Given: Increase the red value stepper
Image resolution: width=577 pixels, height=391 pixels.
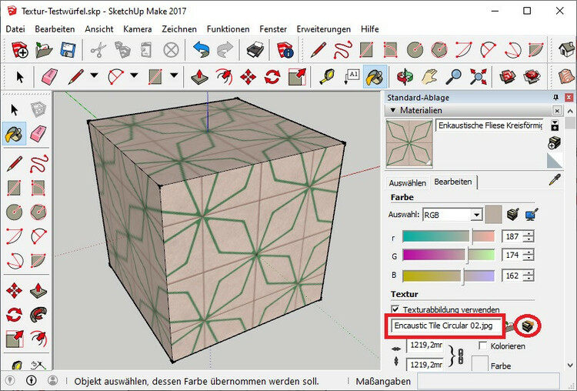Looking at the screenshot, I should pyautogui.click(x=529, y=233).
